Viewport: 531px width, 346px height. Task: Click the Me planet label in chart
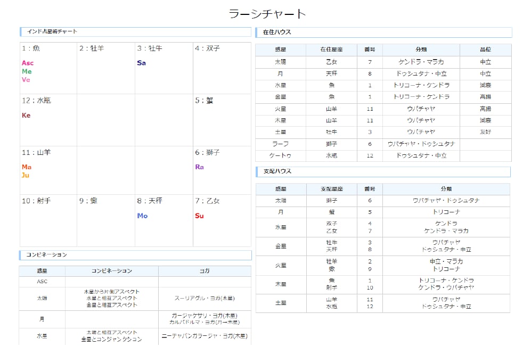27,71
